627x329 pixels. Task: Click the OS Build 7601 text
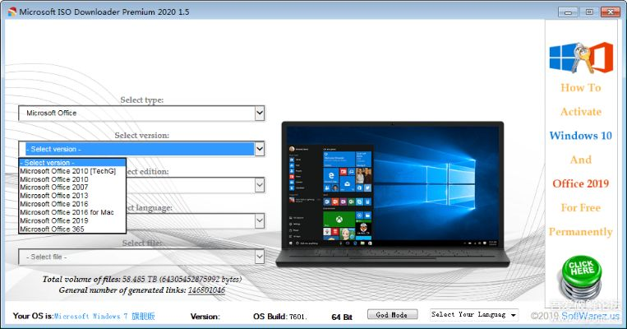tap(280, 317)
